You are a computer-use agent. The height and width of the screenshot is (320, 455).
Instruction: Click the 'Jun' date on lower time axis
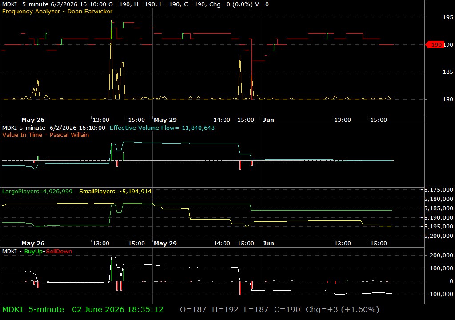point(268,244)
